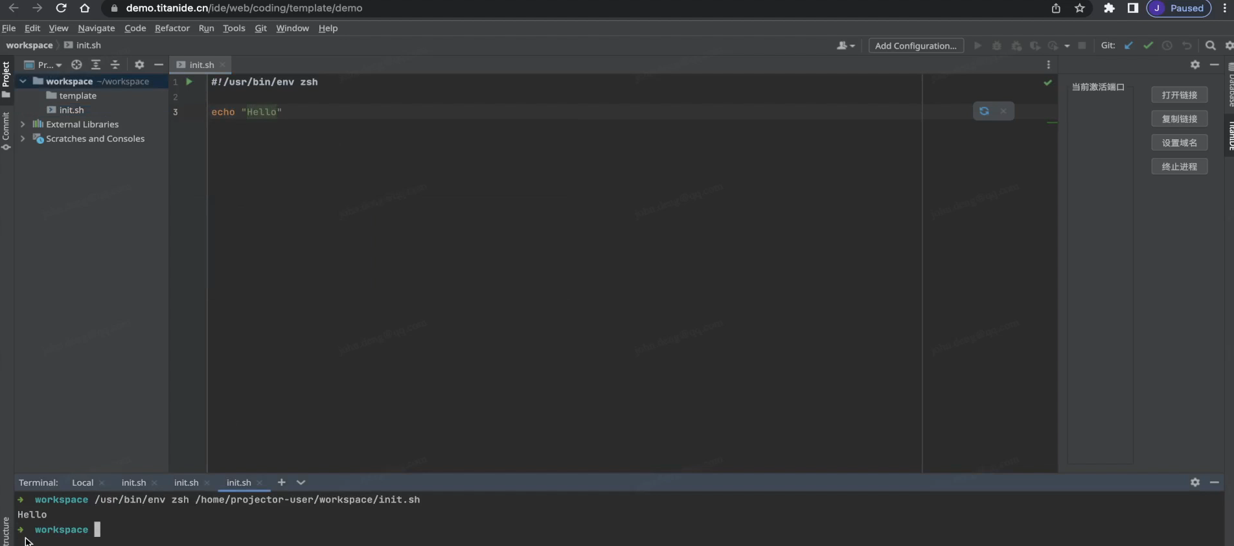Click the Expand All icon in Project toolbar
Screen dimensions: 1234x546
(x=96, y=65)
